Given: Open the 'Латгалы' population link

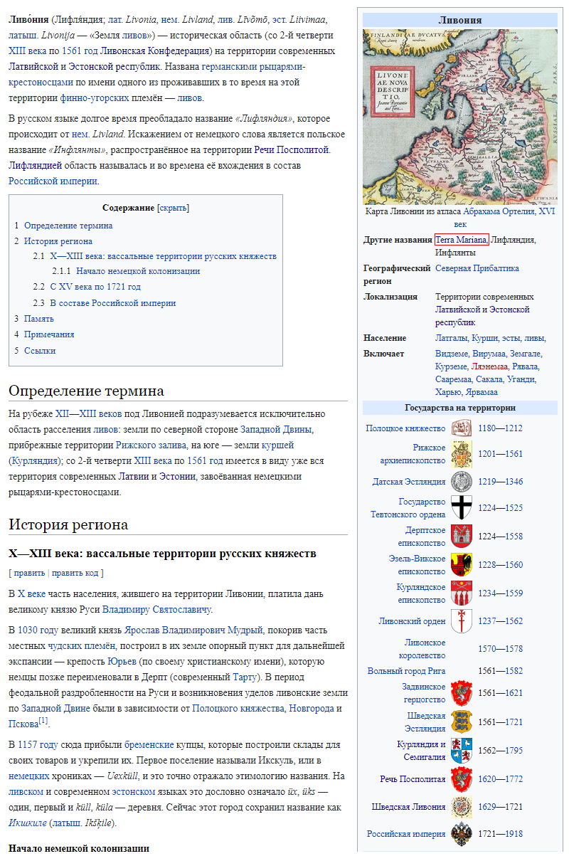Looking at the screenshot, I should [x=452, y=338].
